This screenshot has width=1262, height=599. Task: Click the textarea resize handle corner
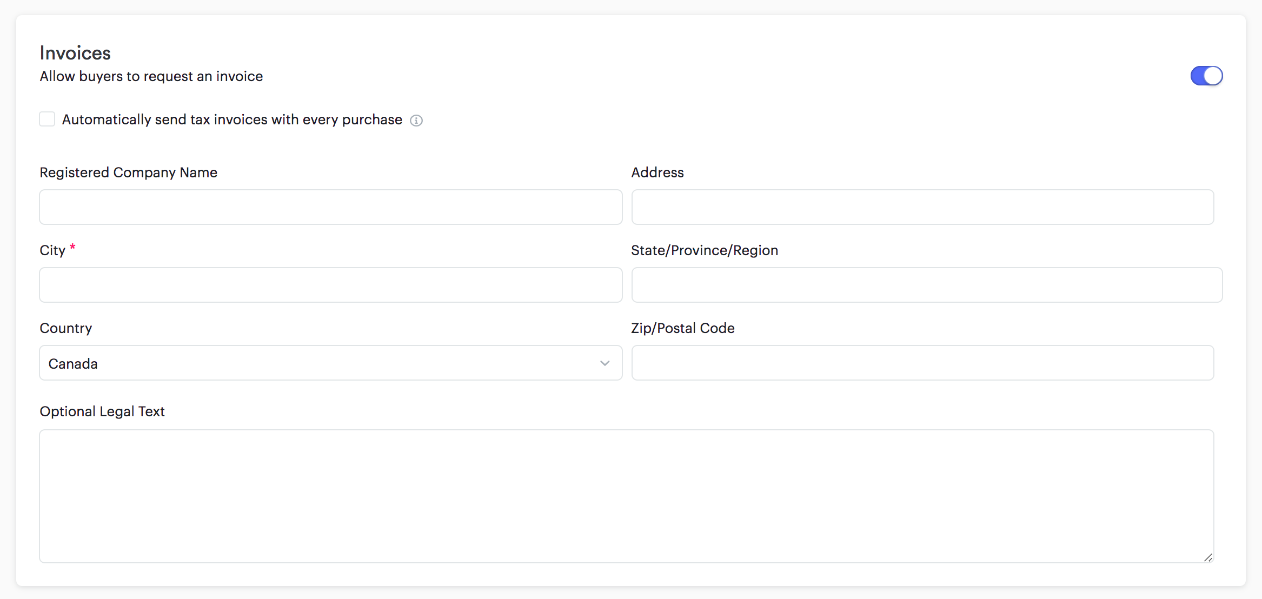1208,557
